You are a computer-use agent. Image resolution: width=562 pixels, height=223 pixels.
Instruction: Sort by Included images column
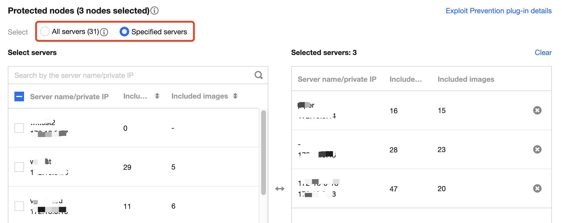pos(235,96)
